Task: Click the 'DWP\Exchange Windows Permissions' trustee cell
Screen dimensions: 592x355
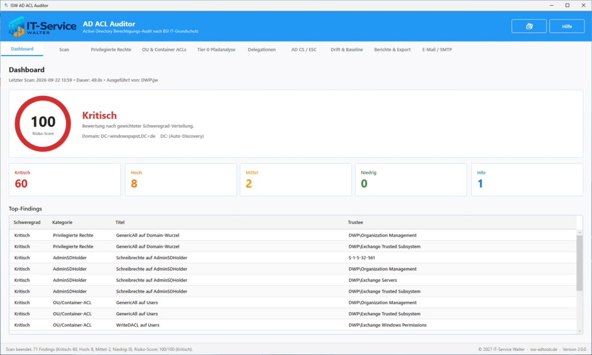Action: click(x=387, y=325)
